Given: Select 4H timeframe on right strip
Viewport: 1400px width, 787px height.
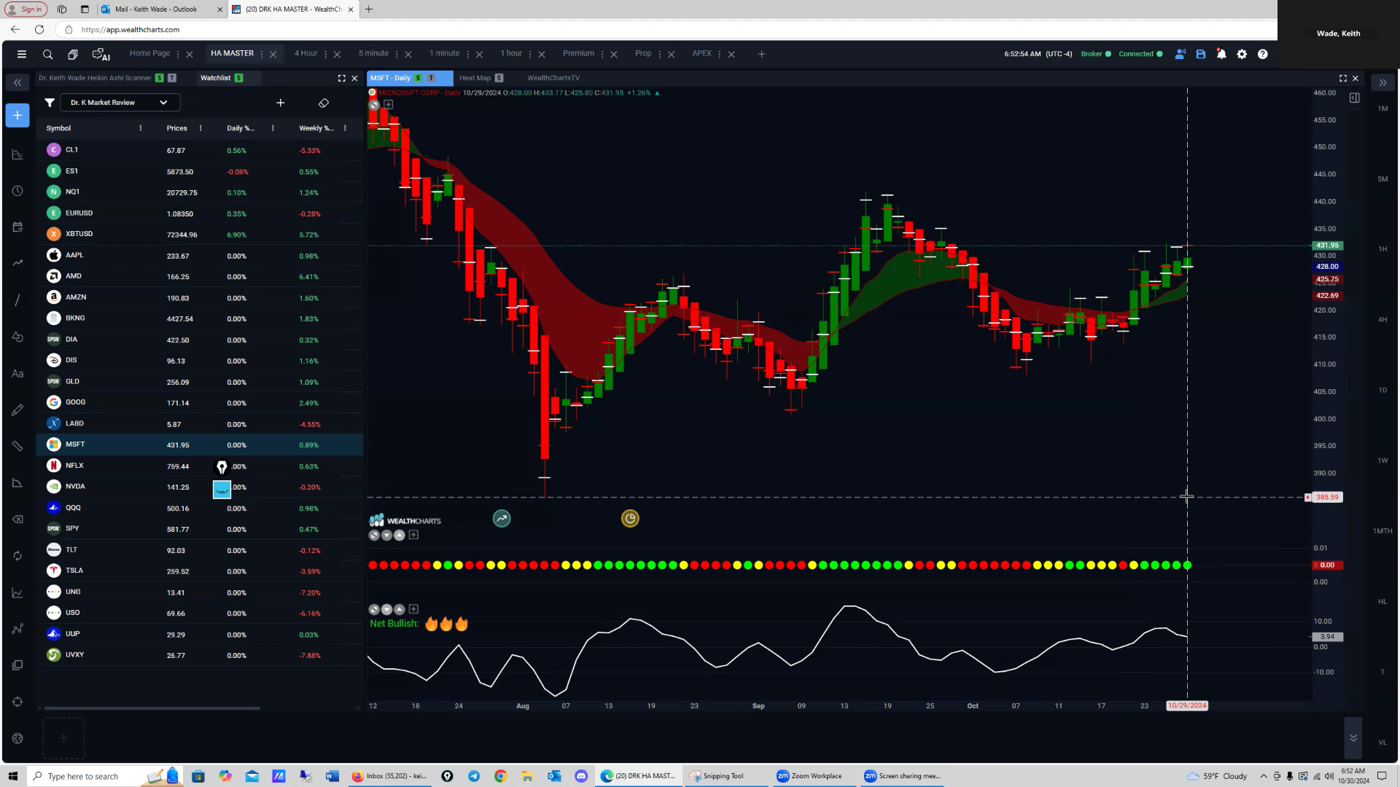Looking at the screenshot, I should [x=1382, y=320].
